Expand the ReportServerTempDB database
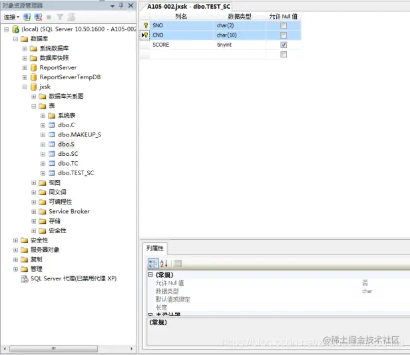This screenshot has height=355, width=410. coord(25,77)
